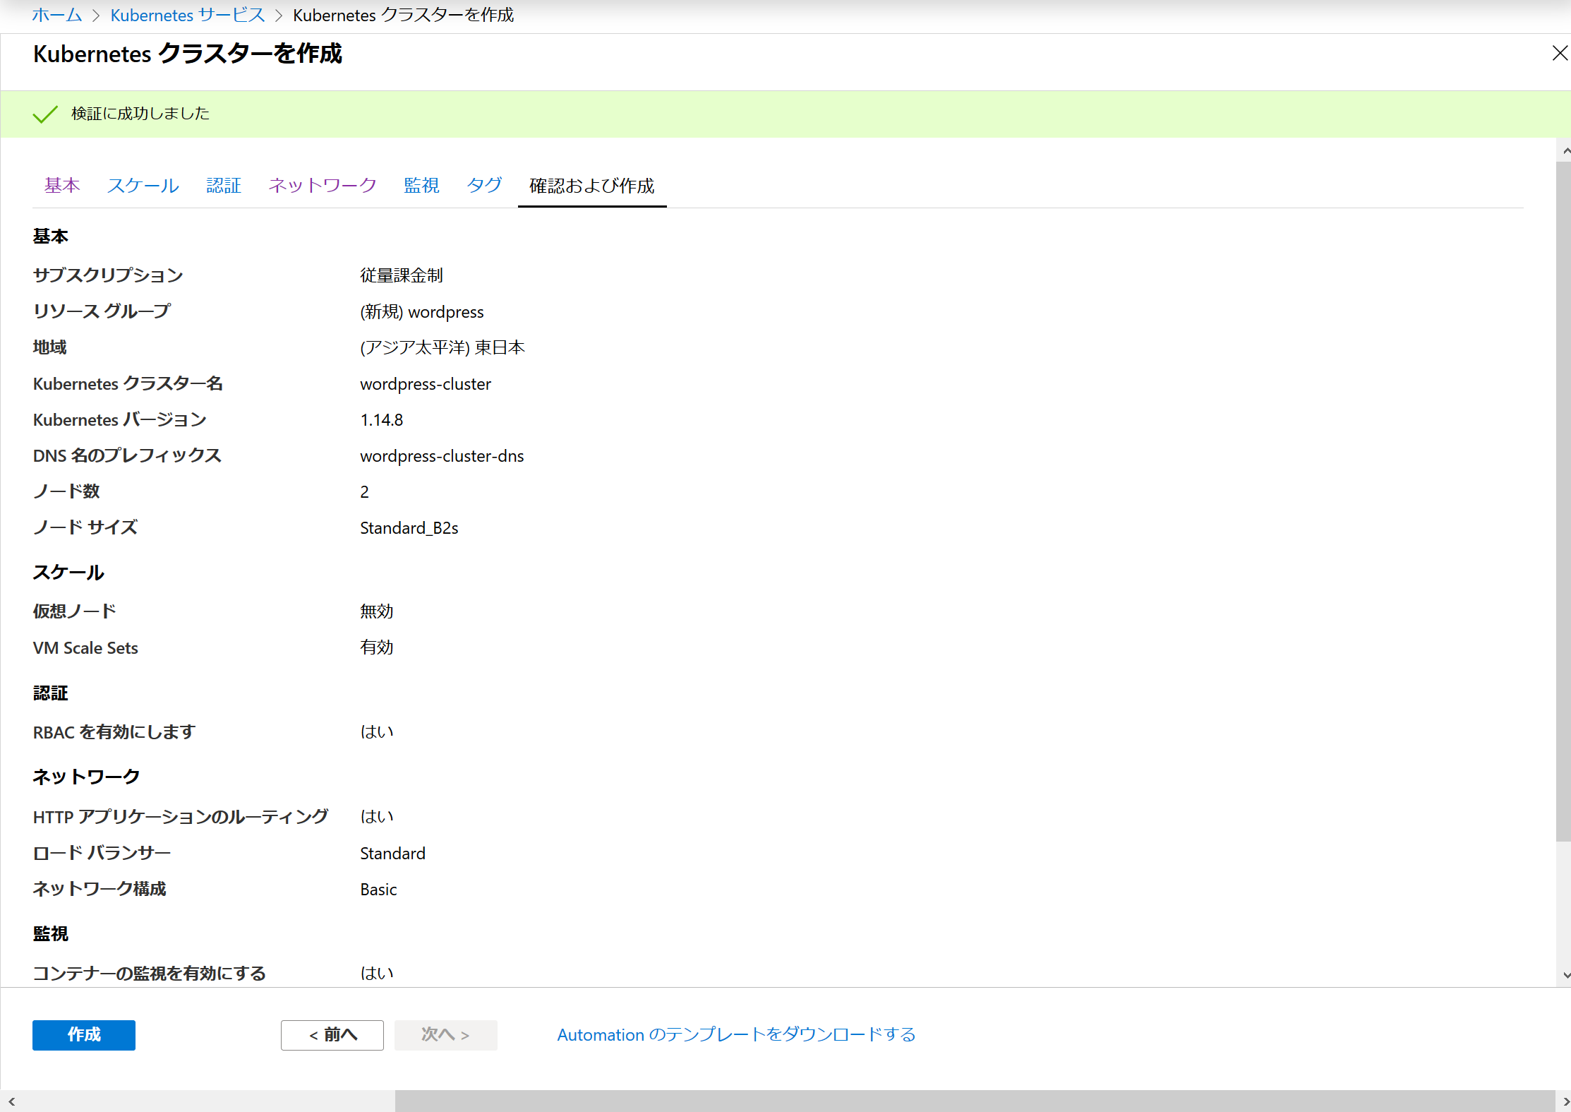Screen dimensions: 1571x1112
Task: Close the Kubernetes cluster creation blade
Action: [x=1560, y=54]
